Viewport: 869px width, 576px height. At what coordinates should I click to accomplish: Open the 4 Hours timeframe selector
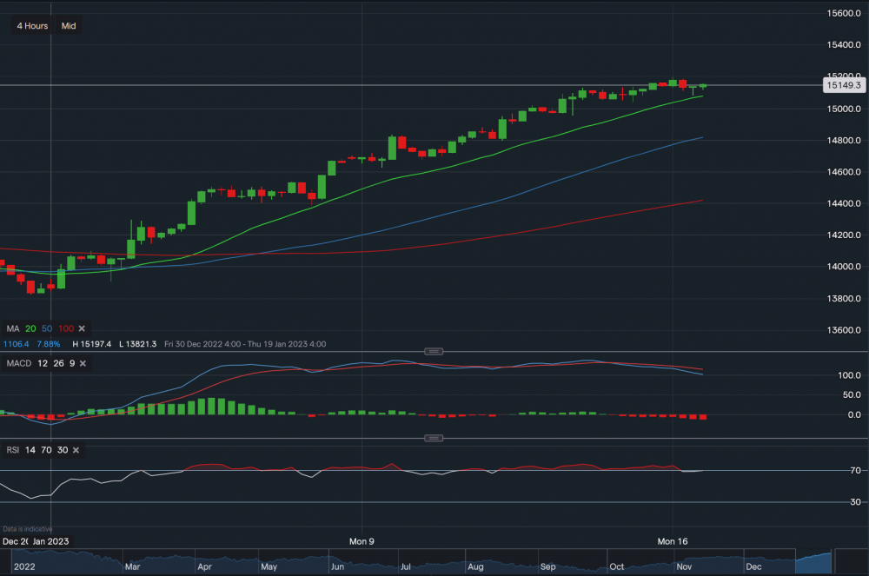coord(30,25)
